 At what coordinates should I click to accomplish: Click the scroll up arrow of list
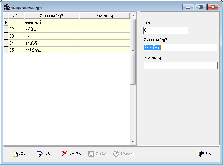pos(133,16)
